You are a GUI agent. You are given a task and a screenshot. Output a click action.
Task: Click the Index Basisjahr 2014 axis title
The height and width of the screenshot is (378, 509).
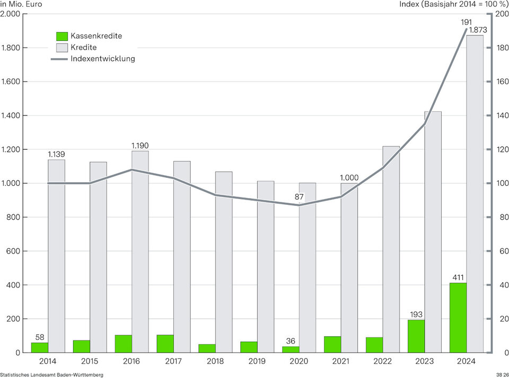click(x=453, y=4)
